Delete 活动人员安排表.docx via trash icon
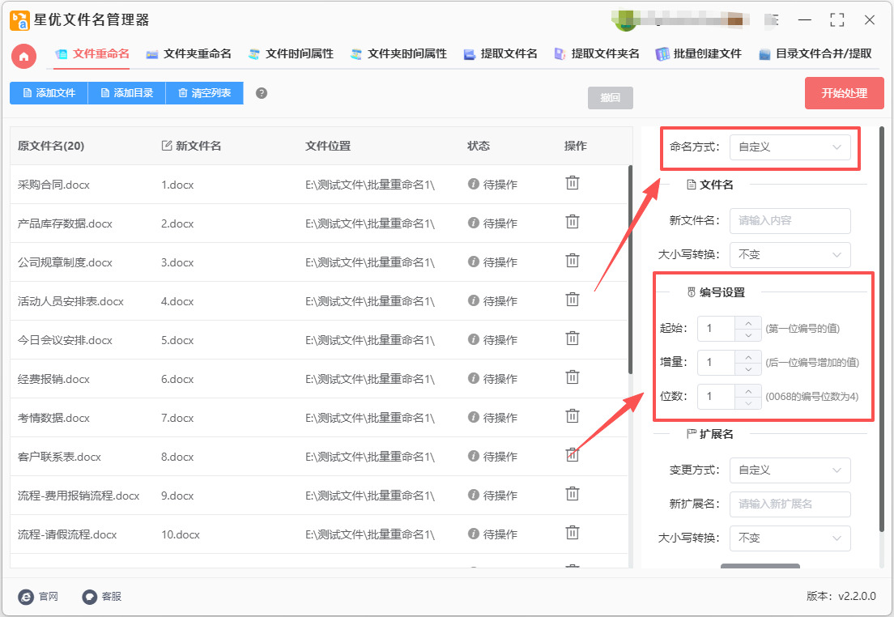Screen dimensions: 894x617 [572, 300]
